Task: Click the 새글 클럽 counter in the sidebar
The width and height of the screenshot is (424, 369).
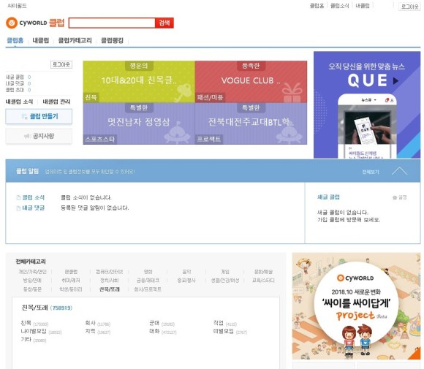Action: [x=18, y=77]
